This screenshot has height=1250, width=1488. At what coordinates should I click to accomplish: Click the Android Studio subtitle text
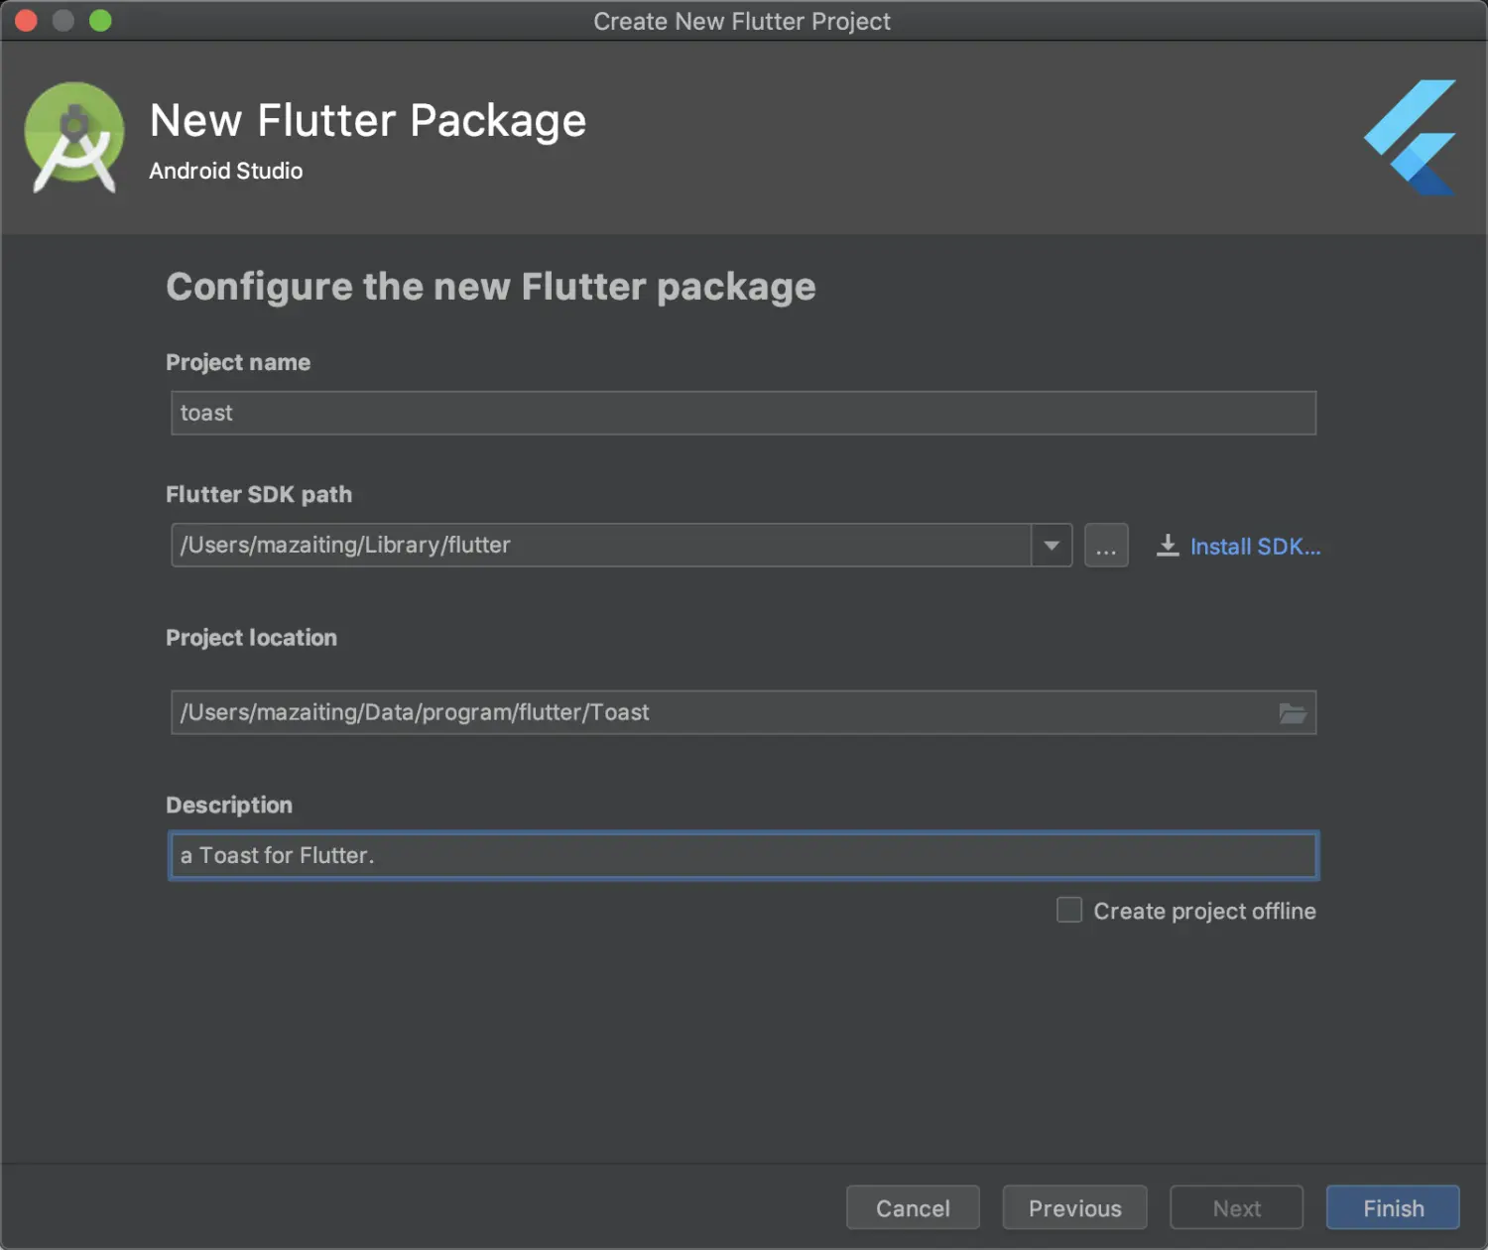226,171
